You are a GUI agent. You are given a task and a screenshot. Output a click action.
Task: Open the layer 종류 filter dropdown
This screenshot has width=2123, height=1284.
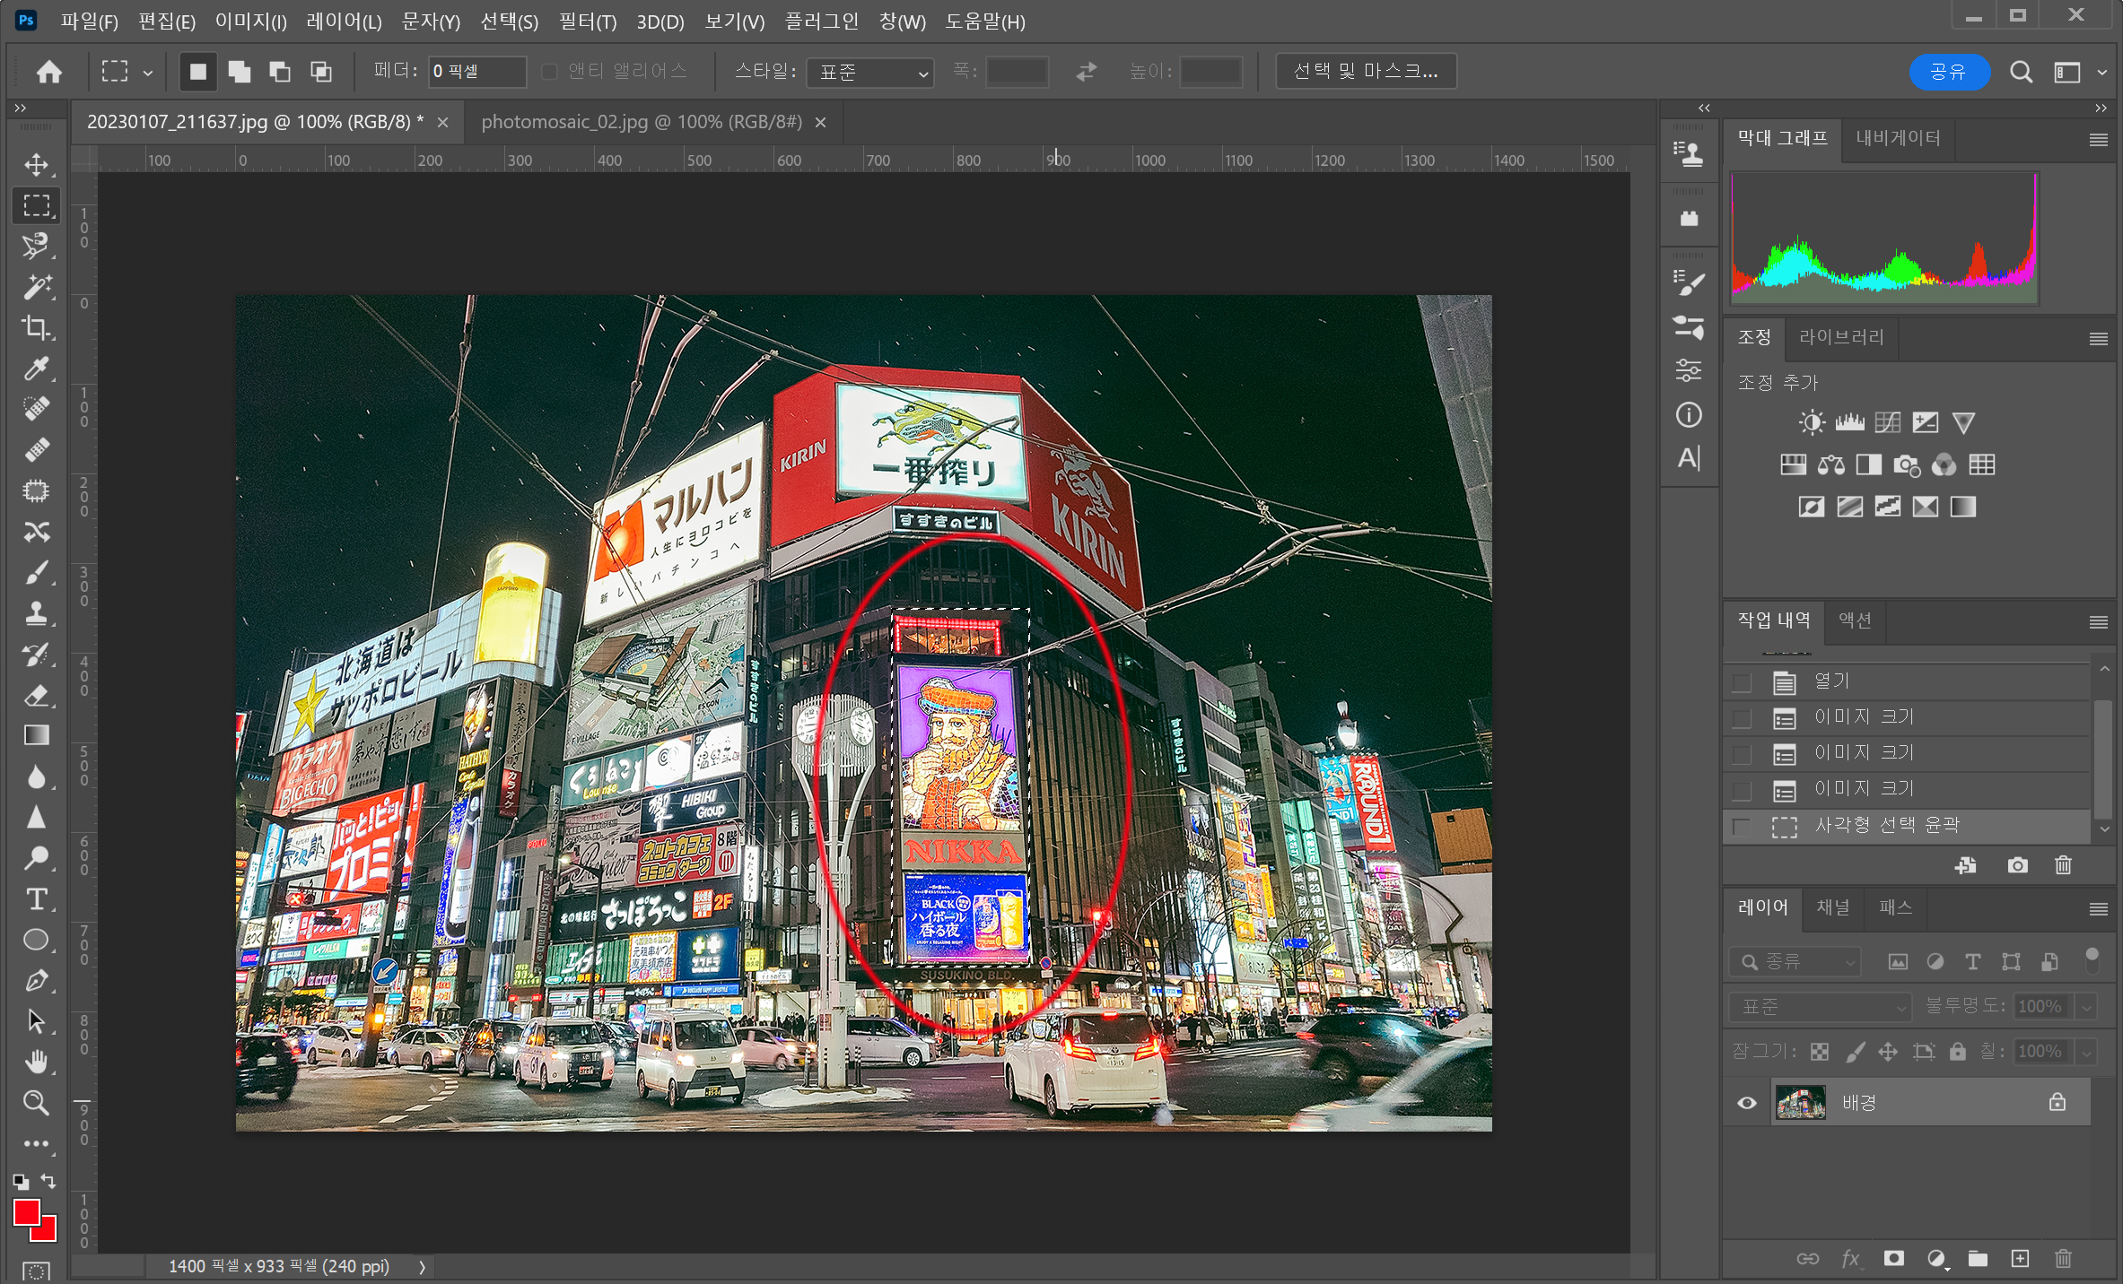(1795, 961)
